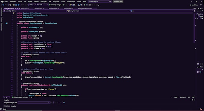
Task: Click the Suchen (Strg+Q) search box
Action: pyautogui.click(x=100, y=1)
